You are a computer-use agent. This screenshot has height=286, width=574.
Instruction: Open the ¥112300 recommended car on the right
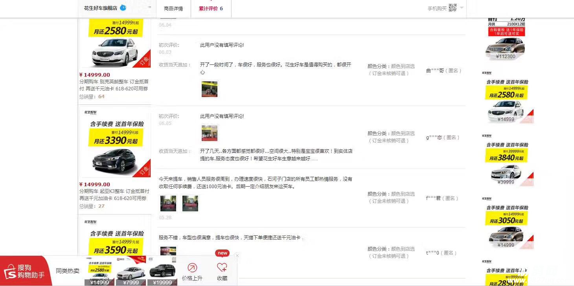tap(506, 38)
